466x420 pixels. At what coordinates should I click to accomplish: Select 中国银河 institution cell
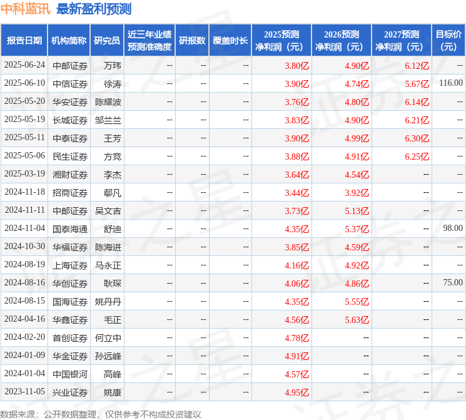[x=70, y=374]
